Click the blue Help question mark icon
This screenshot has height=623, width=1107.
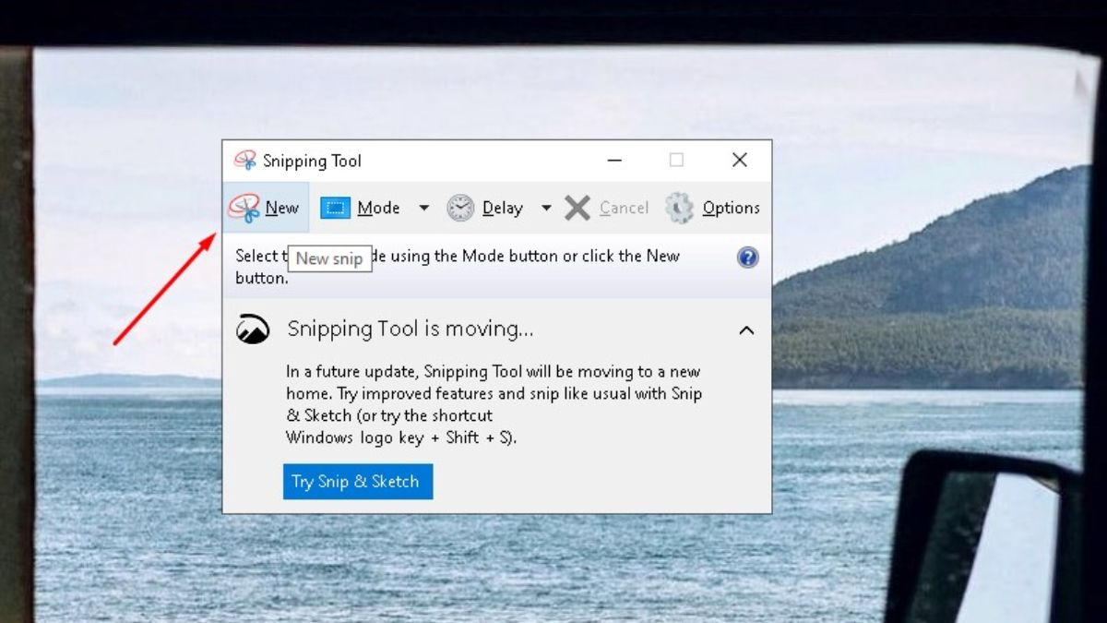(747, 257)
